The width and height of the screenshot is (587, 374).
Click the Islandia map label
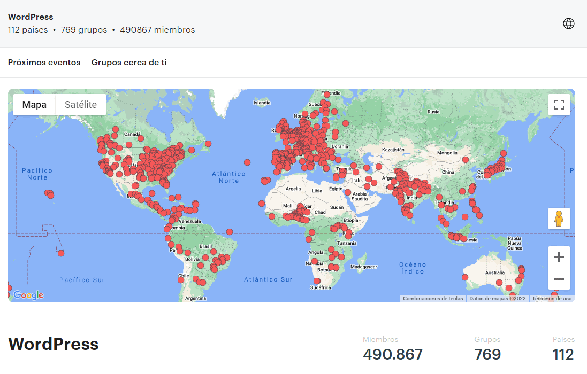[262, 103]
